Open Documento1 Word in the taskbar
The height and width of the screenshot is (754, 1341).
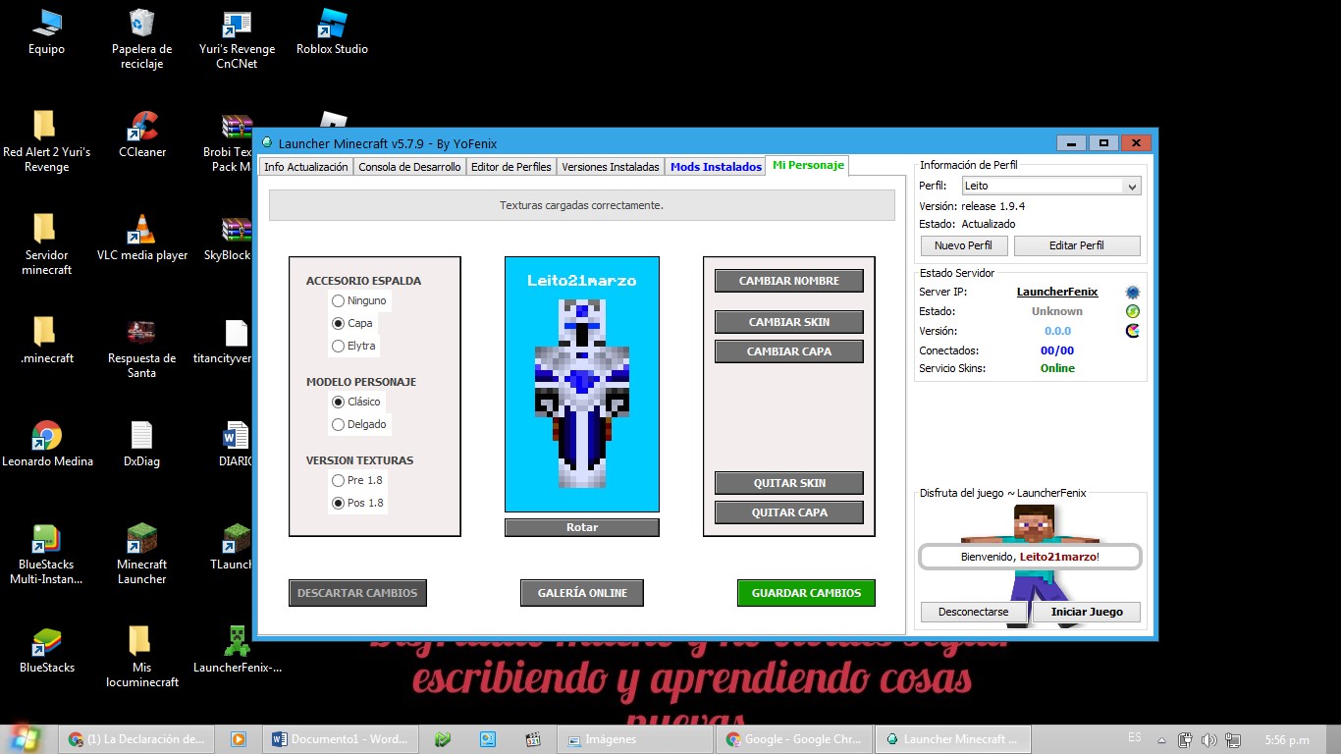pyautogui.click(x=341, y=739)
